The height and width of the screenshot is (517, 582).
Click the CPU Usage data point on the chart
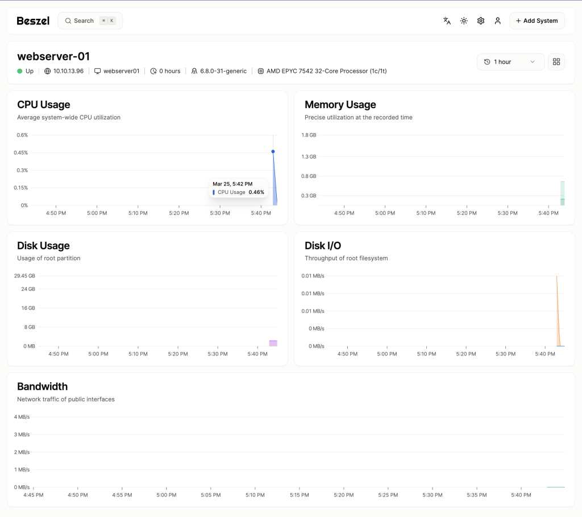point(273,151)
